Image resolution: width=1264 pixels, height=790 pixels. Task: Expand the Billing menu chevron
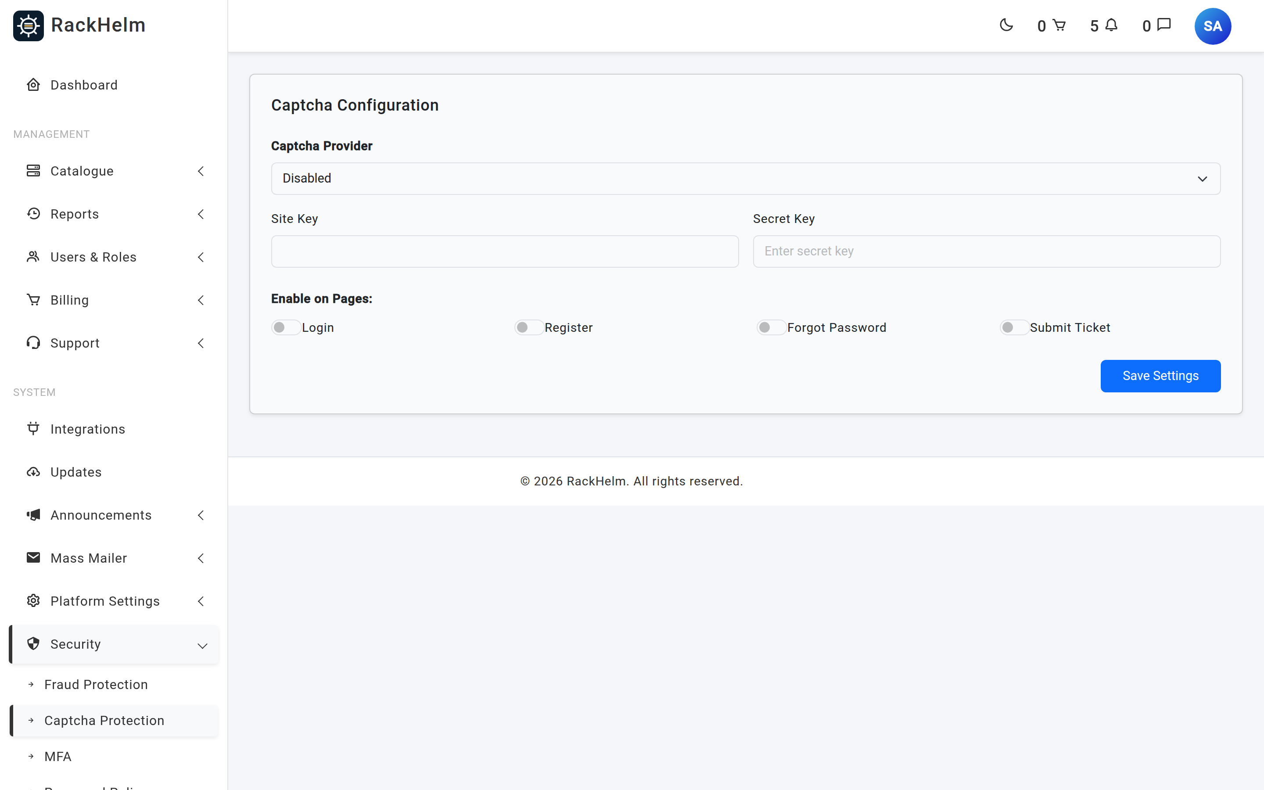201,300
